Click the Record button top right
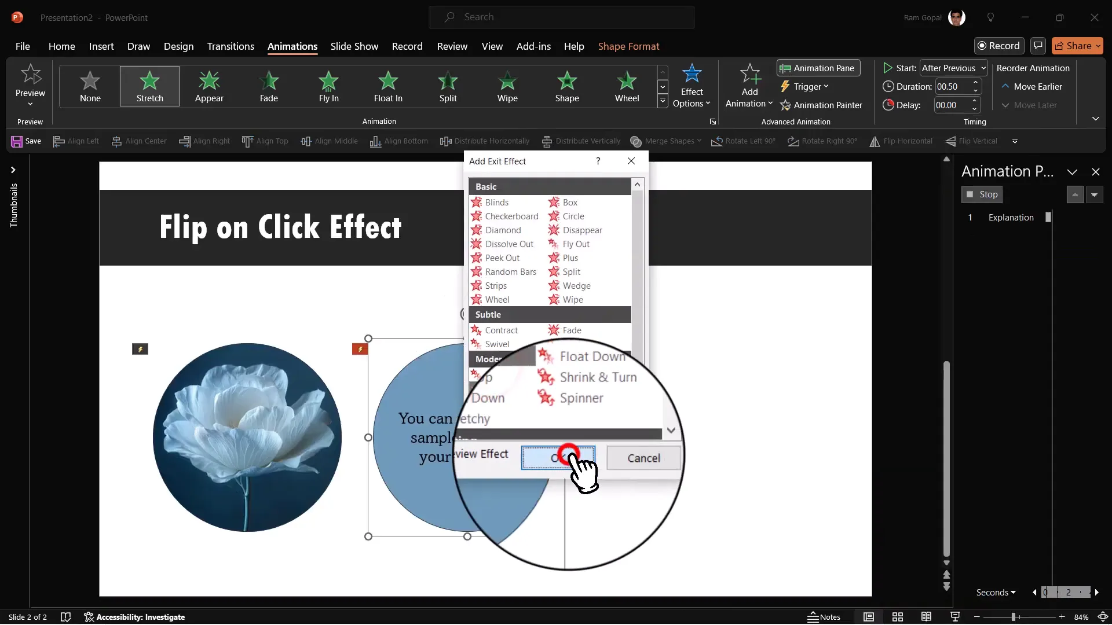 click(999, 46)
